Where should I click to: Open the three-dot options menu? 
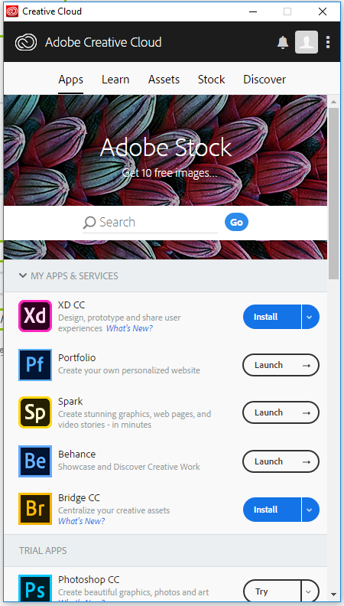328,42
